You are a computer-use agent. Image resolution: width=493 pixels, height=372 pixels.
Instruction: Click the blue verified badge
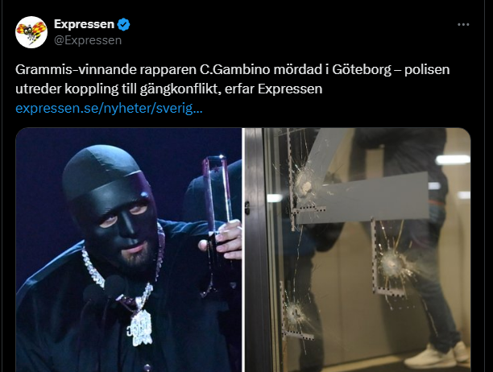(x=123, y=24)
